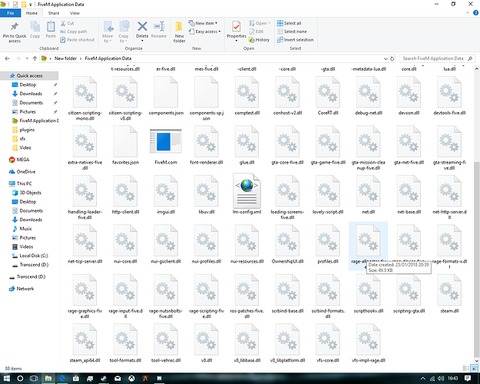Click the help question mark icon
Screen dimensions: 480x384
click(476, 13)
